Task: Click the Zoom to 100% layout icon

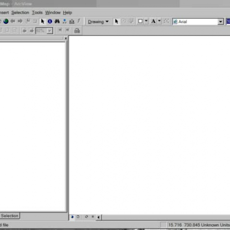Action: coord(15,30)
